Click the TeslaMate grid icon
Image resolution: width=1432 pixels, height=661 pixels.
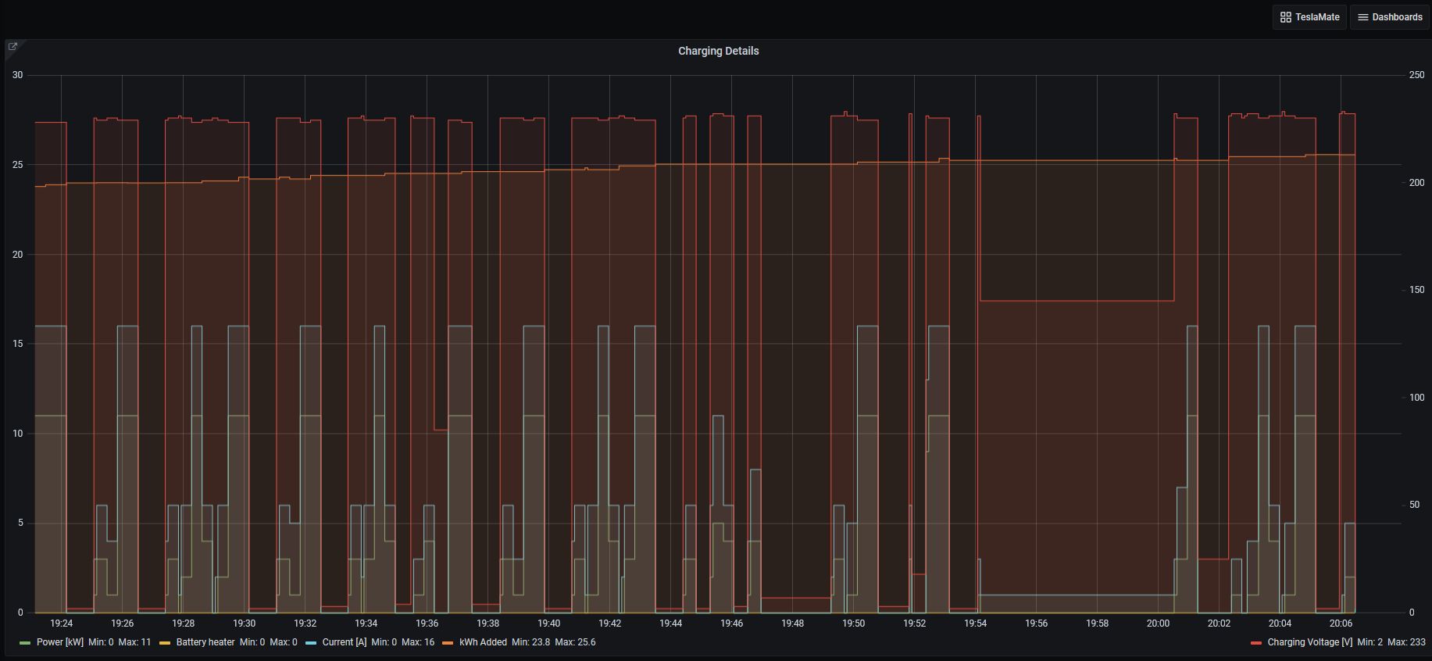1285,17
